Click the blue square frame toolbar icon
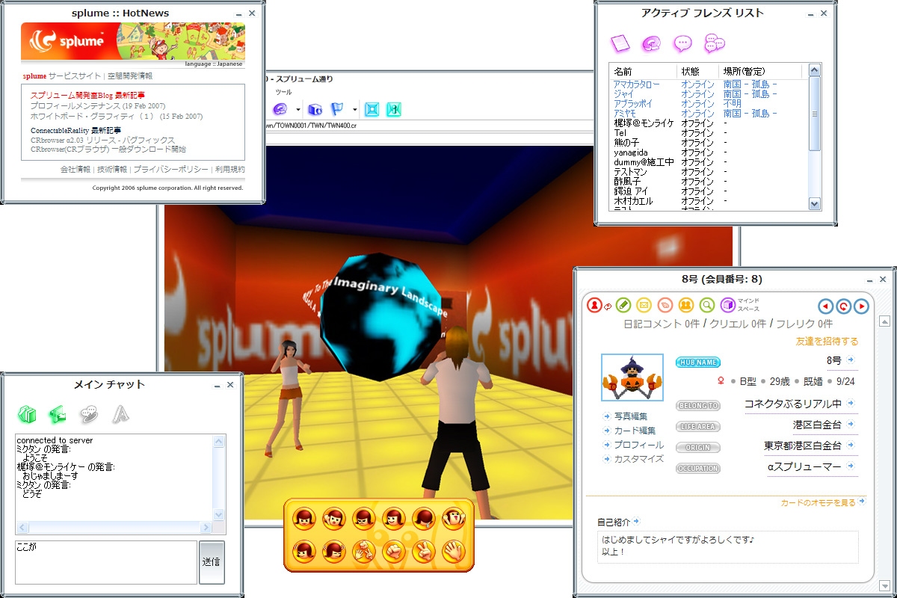The height and width of the screenshot is (598, 897). 372,109
